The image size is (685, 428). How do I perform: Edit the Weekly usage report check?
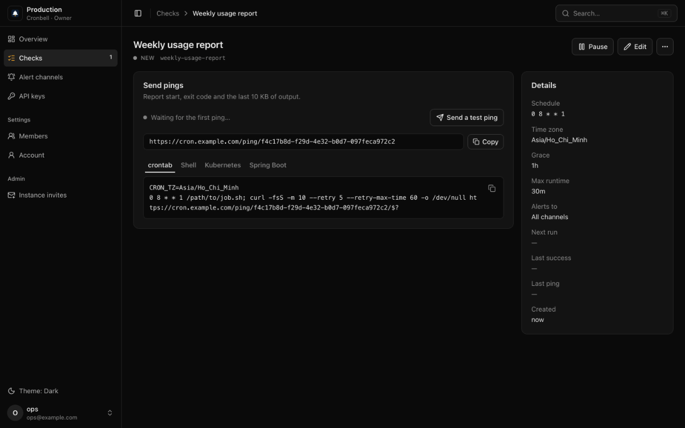(x=635, y=47)
